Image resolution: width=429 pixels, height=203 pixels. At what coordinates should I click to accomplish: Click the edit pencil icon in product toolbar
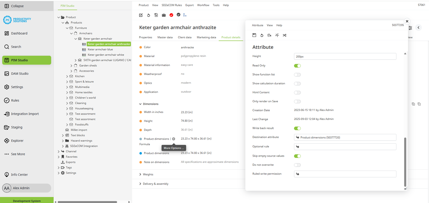pyautogui.click(x=141, y=15)
